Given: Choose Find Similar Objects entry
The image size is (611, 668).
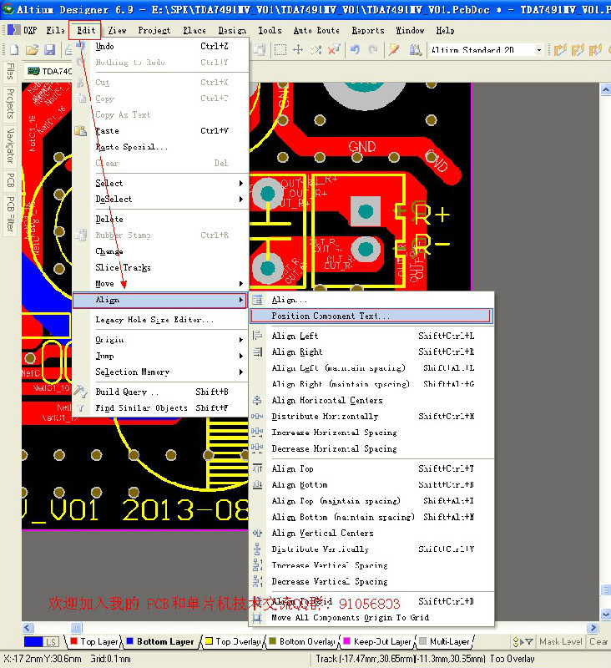Looking at the screenshot, I should (160, 407).
